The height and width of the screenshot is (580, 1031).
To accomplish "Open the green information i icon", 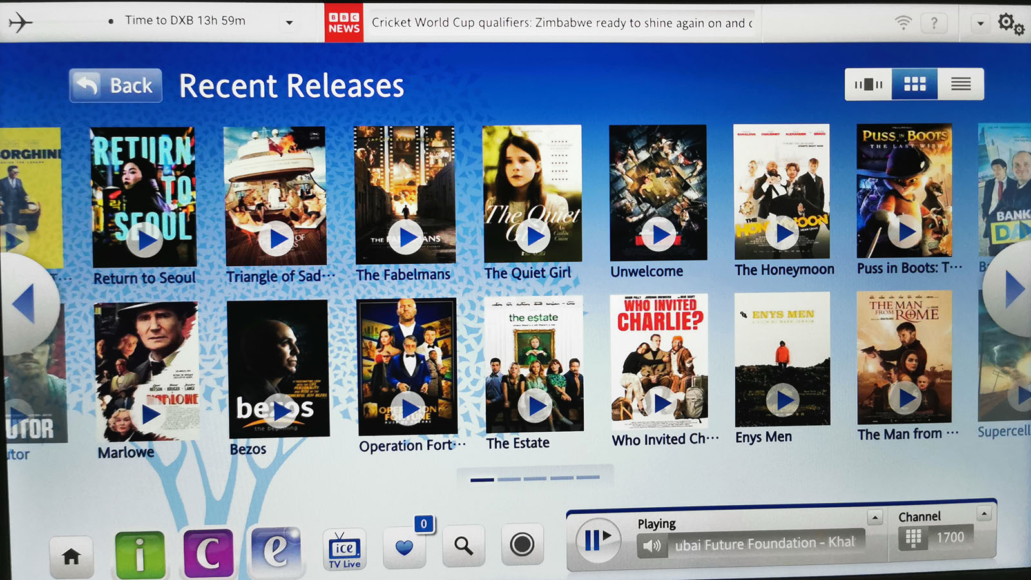I will (140, 555).
